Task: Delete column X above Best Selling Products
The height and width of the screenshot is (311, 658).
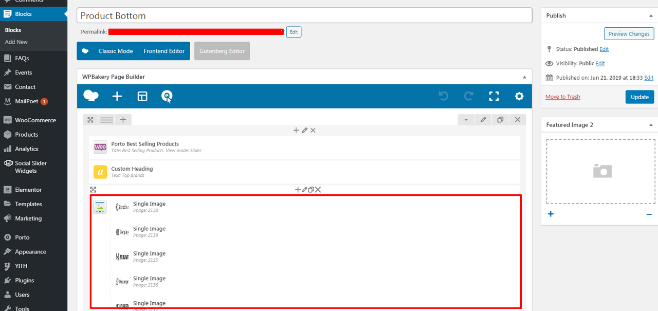Action: point(313,131)
